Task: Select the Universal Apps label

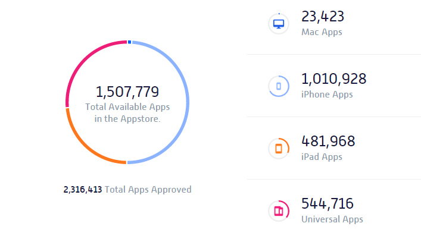Action: [x=332, y=219]
